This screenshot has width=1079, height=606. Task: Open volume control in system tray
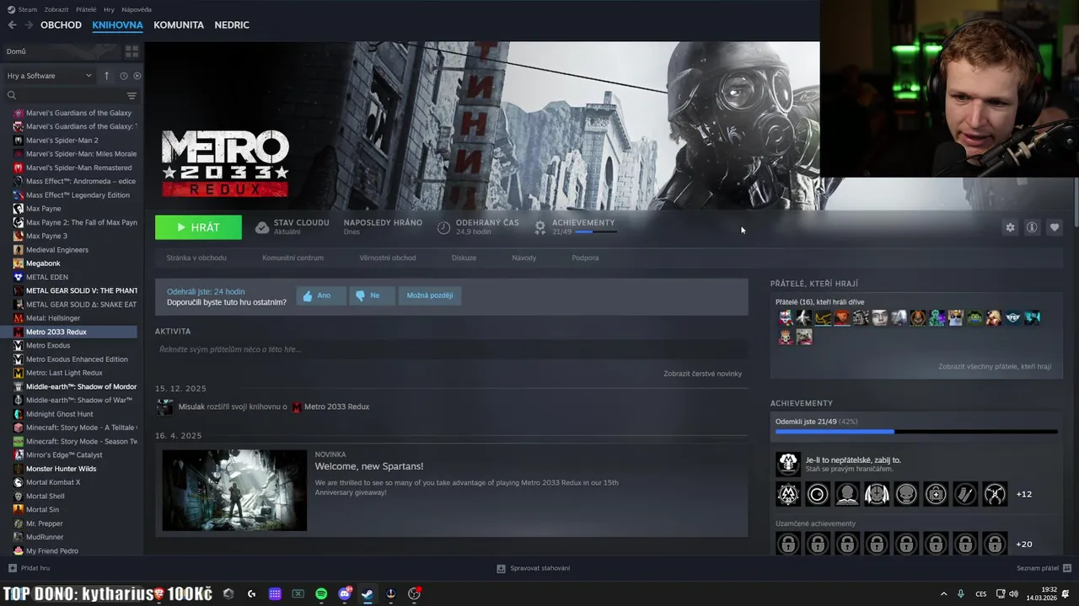(x=1014, y=593)
